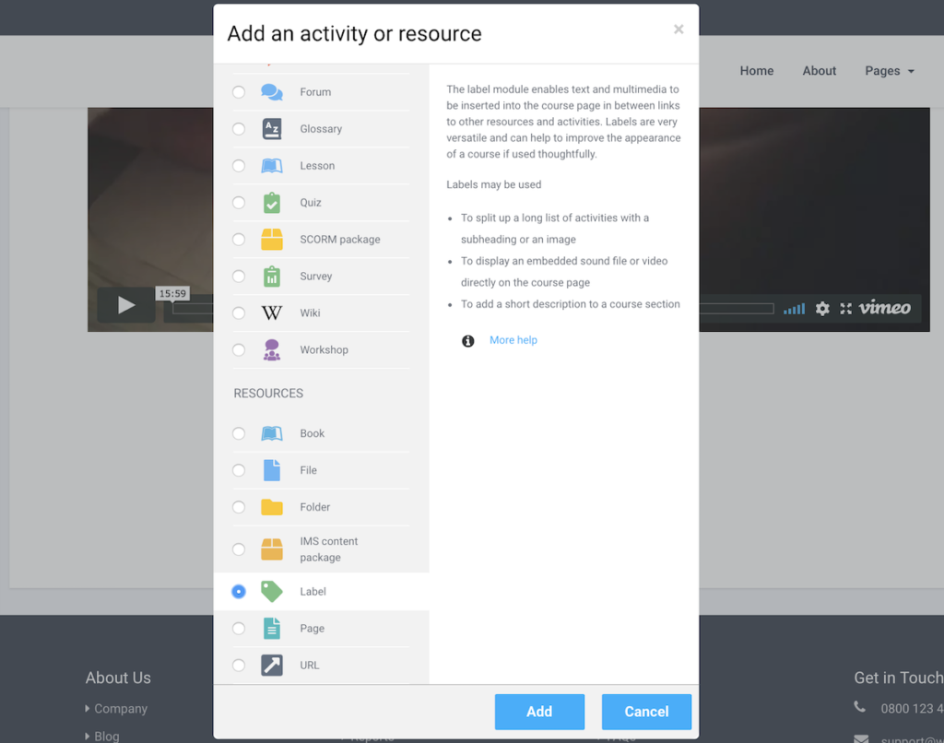This screenshot has width=944, height=743.
Task: Select the Forum activity icon
Action: pos(272,91)
